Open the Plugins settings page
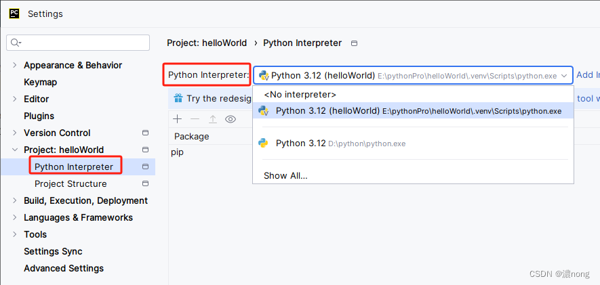 [x=39, y=116]
